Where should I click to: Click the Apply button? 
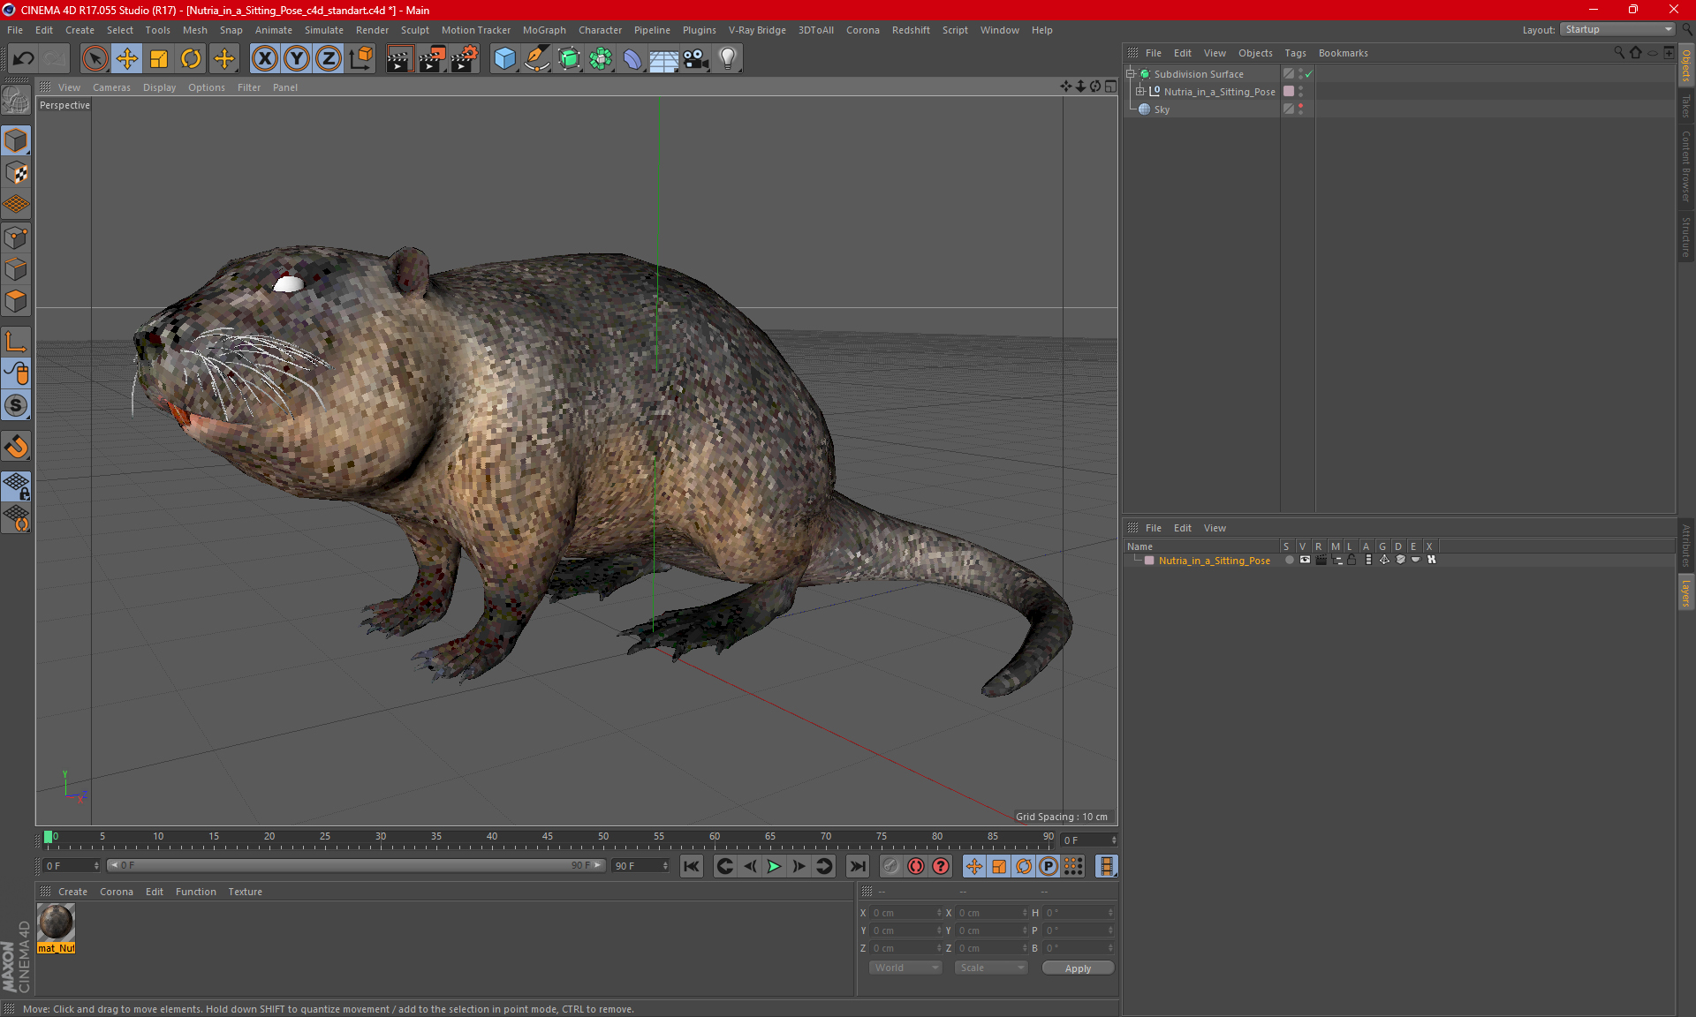tap(1078, 968)
